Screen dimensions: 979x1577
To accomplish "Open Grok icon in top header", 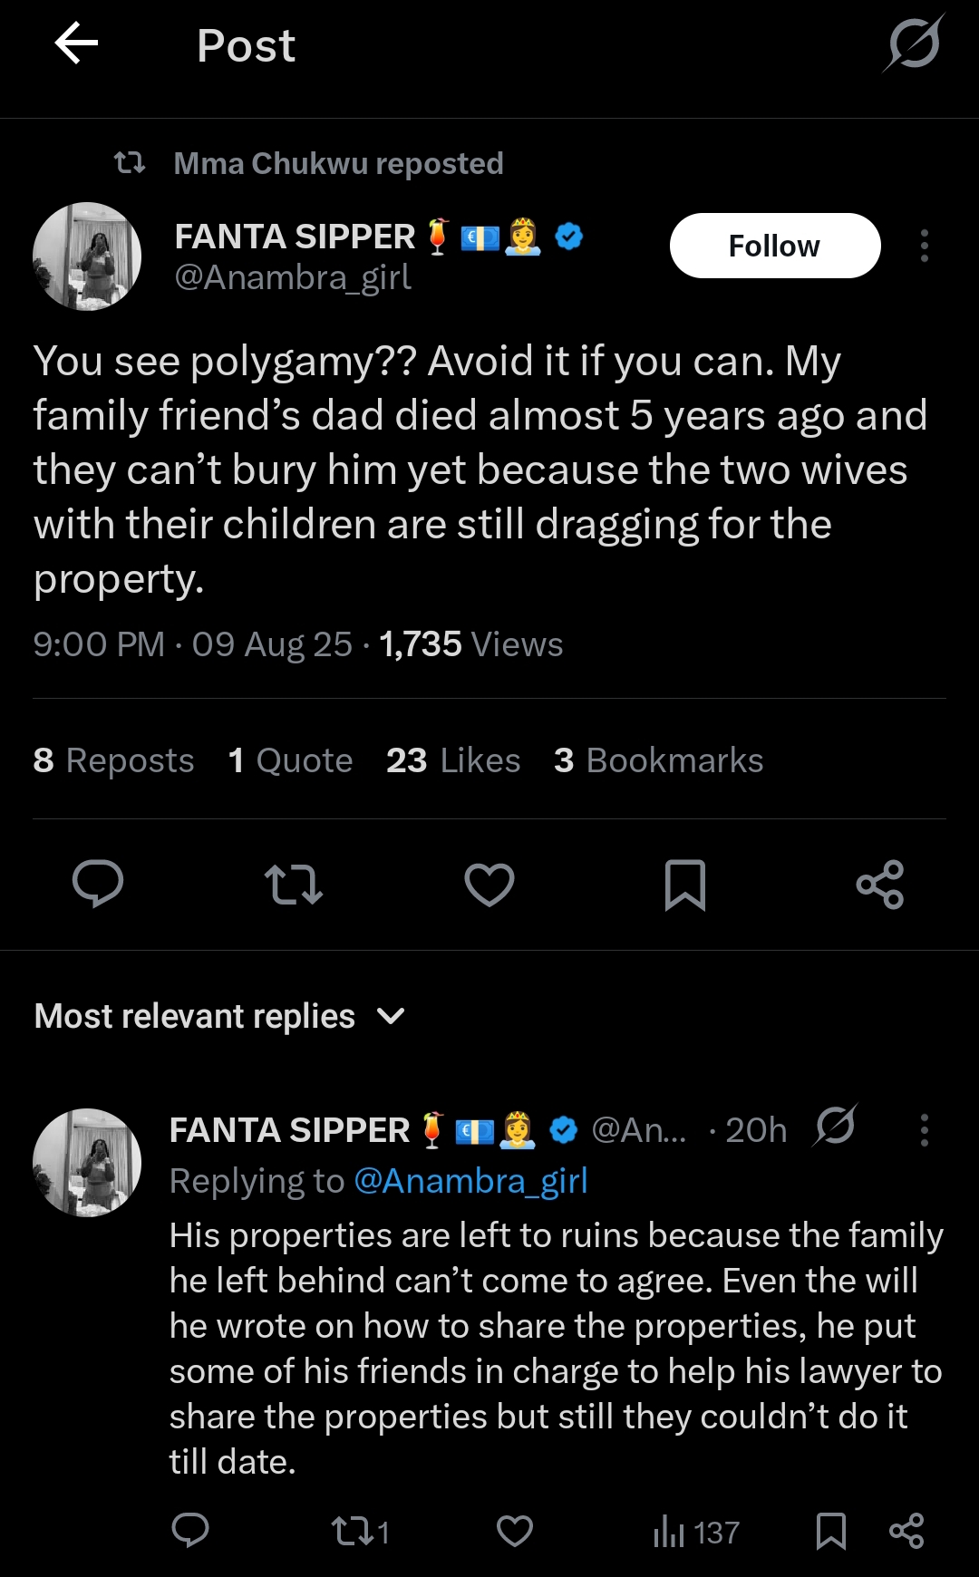I will click(x=914, y=44).
